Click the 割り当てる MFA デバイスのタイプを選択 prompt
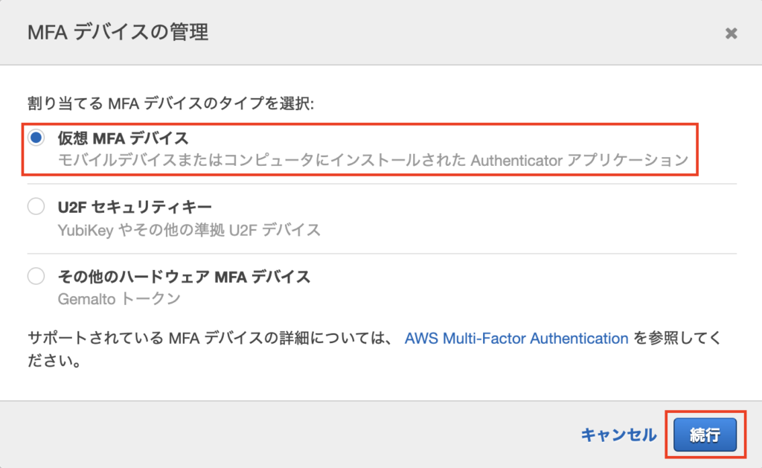 click(x=170, y=103)
